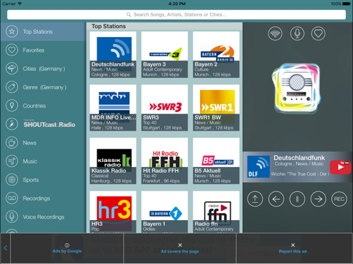Play the Bayern 1 station tile
The height and width of the screenshot is (264, 353).
point(164,212)
